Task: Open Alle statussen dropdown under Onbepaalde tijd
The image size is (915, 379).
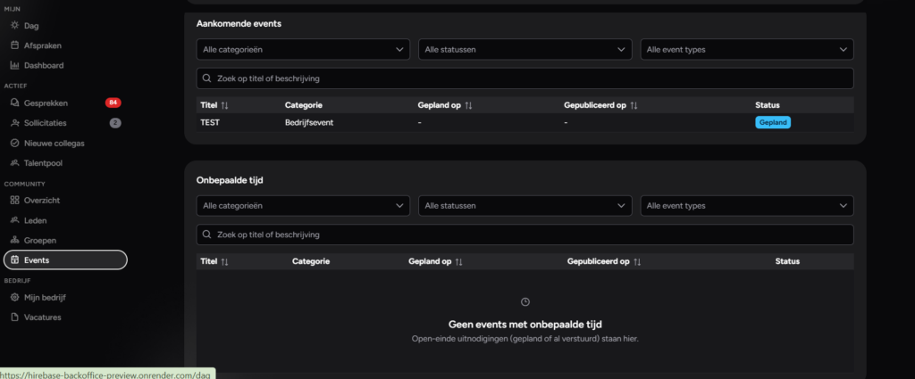Action: pyautogui.click(x=525, y=205)
